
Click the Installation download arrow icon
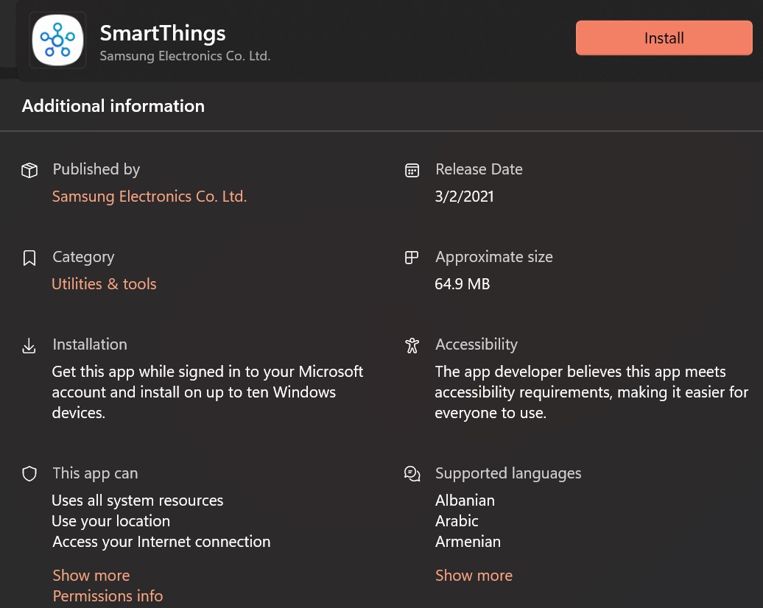coord(29,345)
